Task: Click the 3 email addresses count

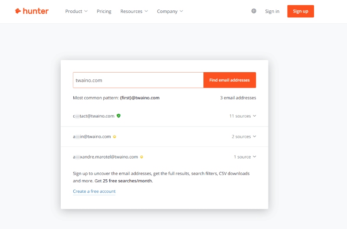Action: 238,98
